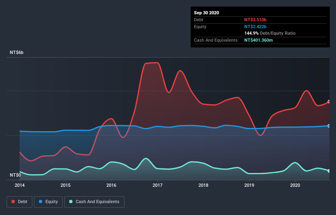Click the NT$401.360m cash value
The image size is (336, 215).
click(259, 40)
